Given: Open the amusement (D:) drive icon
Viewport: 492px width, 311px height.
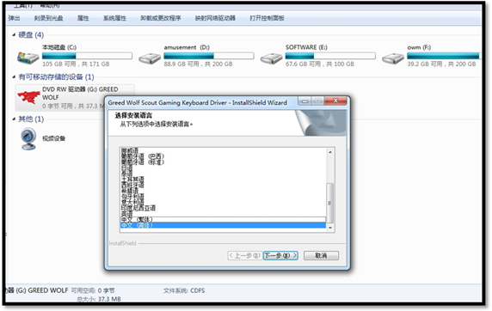Looking at the screenshot, I should coord(150,58).
